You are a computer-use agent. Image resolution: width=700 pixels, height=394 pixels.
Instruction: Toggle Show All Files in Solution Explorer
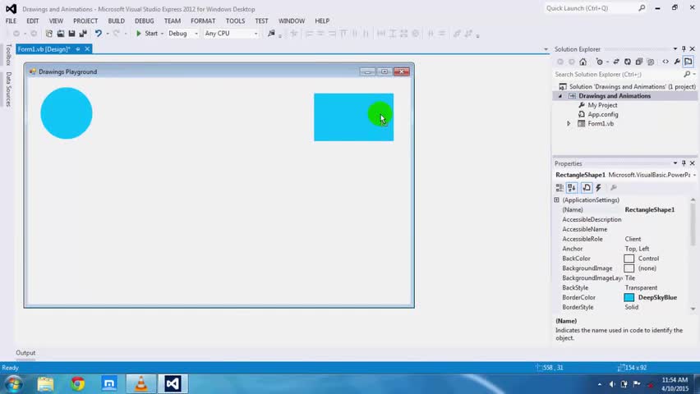[651, 62]
